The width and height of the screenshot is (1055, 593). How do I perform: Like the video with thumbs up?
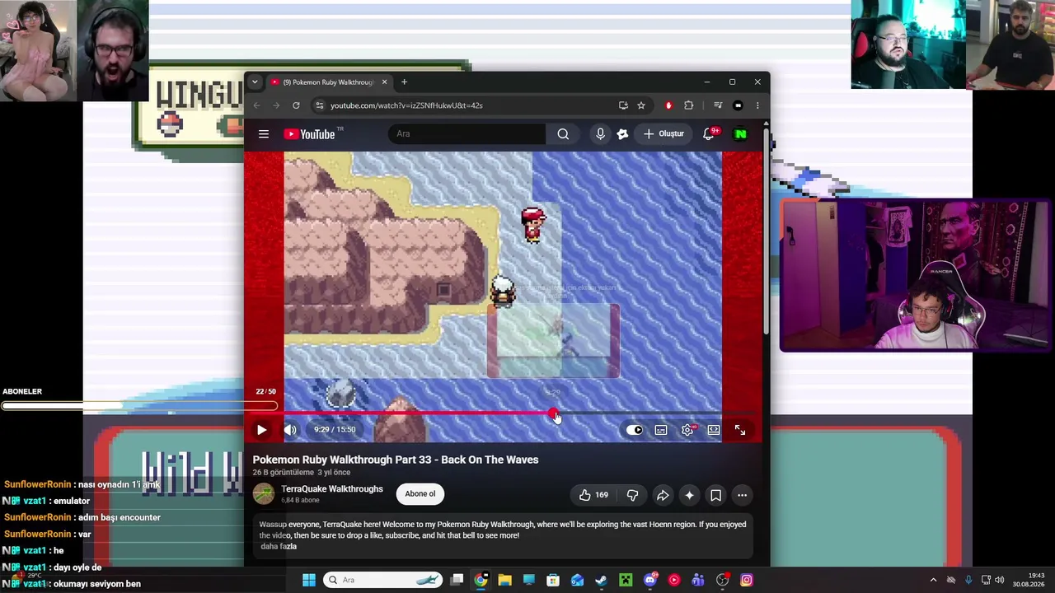pos(593,495)
